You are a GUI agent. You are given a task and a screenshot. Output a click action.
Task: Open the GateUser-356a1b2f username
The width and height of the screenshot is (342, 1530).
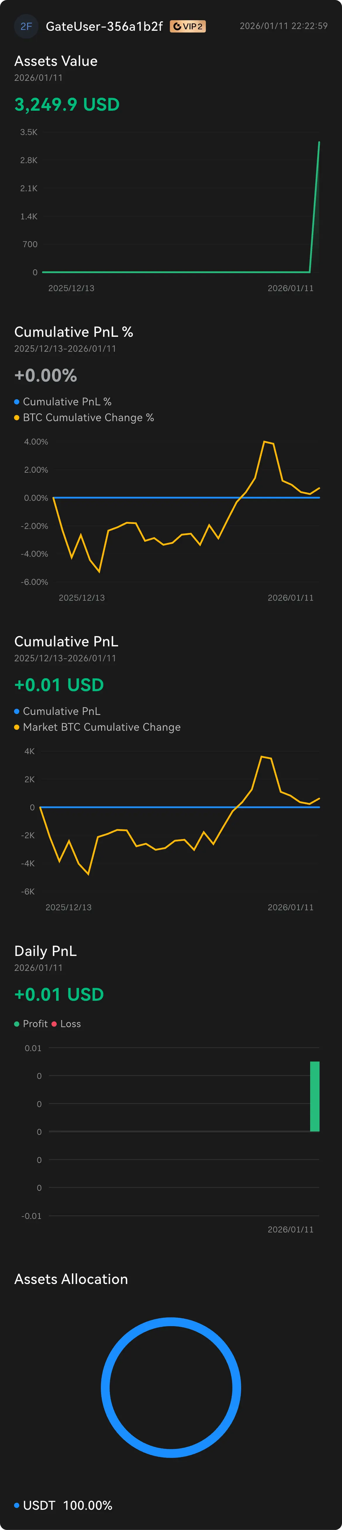tap(104, 26)
